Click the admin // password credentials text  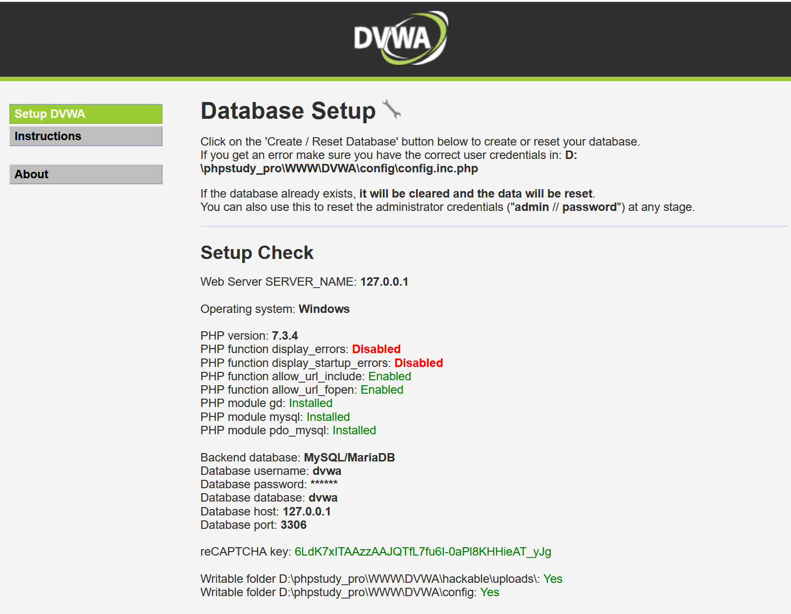coord(566,207)
